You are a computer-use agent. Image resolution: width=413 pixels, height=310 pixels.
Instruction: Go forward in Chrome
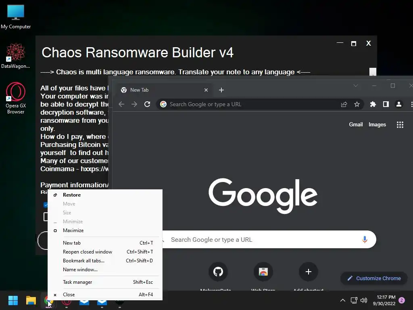(x=134, y=105)
